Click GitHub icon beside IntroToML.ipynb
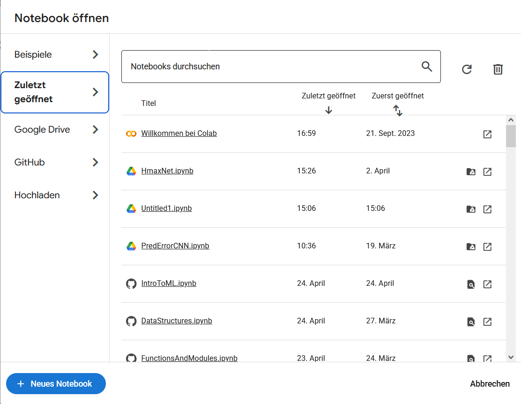 (131, 284)
